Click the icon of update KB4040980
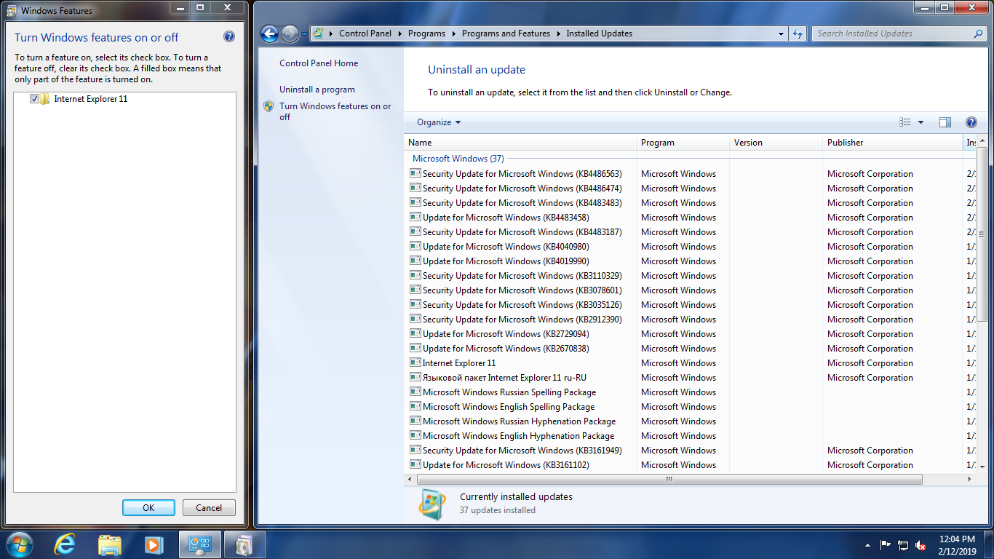The image size is (994, 559). click(x=415, y=246)
